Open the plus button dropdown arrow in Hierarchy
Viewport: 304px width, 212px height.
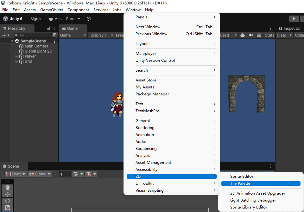coord(9,35)
